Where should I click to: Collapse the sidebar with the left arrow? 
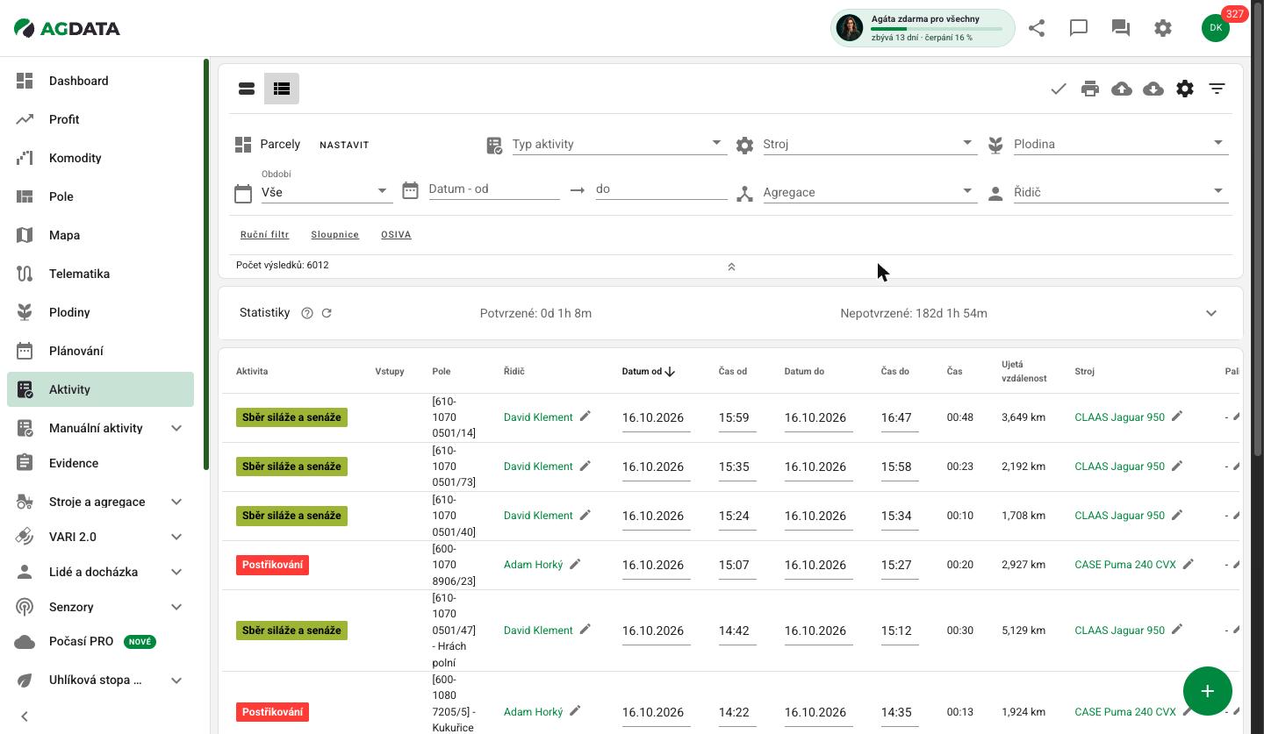25,716
